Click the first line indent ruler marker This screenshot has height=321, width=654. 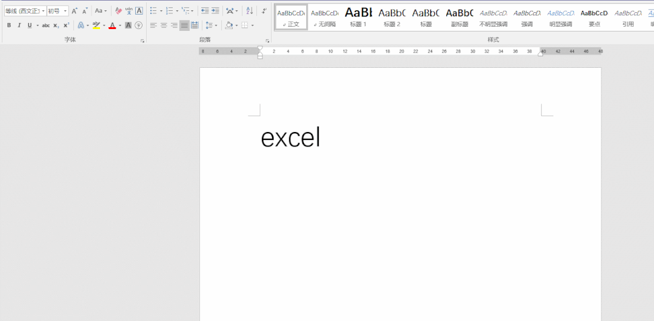tap(260, 48)
